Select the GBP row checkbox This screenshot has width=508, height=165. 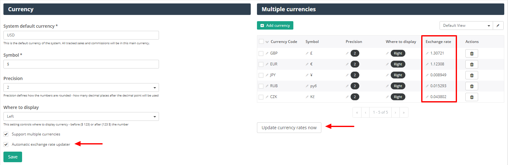tap(261, 54)
